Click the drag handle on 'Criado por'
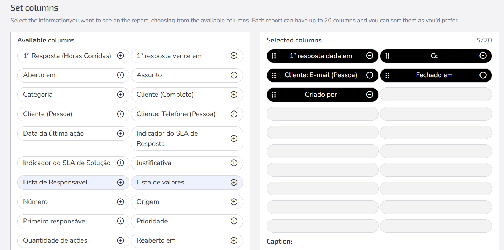This screenshot has height=250, width=504. point(274,95)
